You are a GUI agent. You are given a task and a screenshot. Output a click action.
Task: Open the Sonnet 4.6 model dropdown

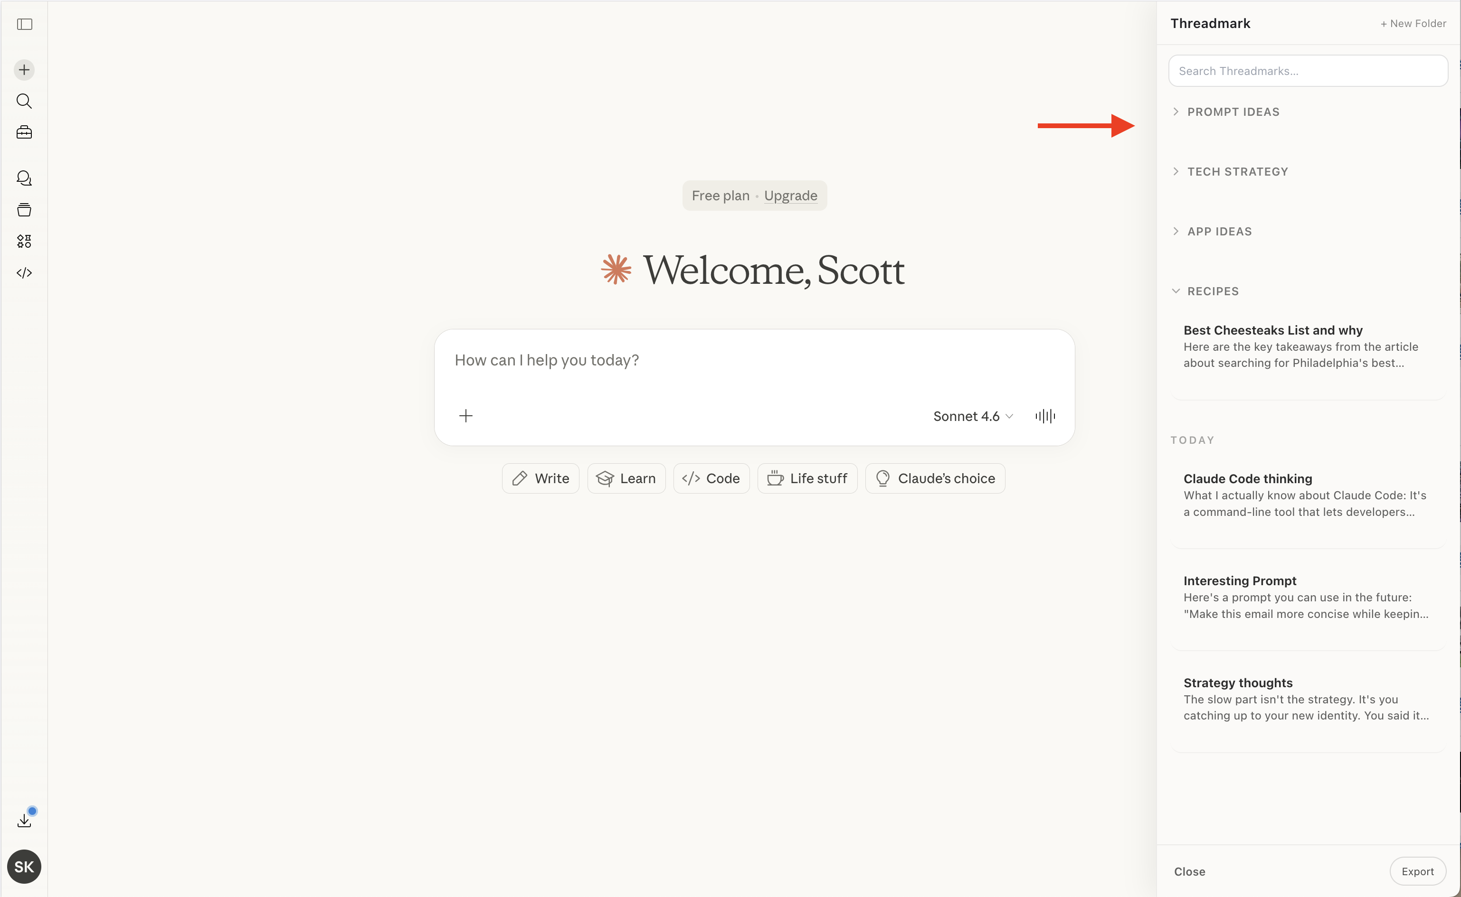pos(972,417)
